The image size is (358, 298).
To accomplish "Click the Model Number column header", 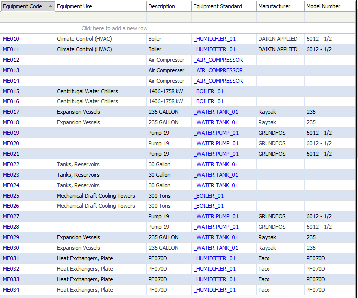I will tap(324, 6).
